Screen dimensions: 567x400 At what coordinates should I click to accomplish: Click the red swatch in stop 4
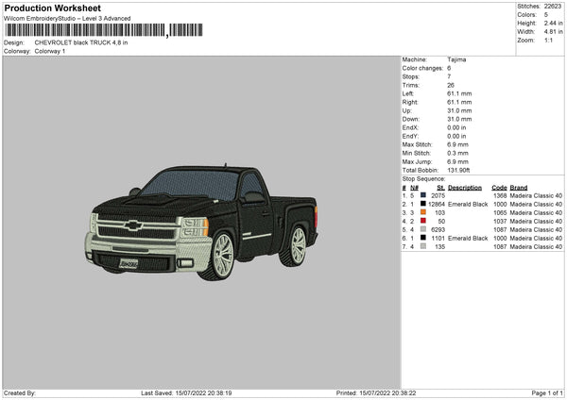pyautogui.click(x=423, y=221)
